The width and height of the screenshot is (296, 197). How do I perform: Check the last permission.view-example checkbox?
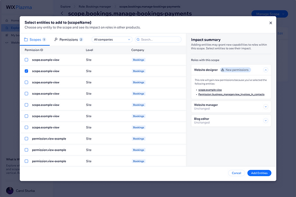[x=26, y=161]
